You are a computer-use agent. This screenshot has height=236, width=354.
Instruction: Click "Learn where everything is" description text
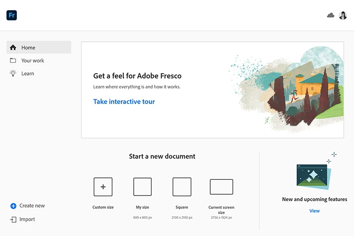[x=137, y=87]
